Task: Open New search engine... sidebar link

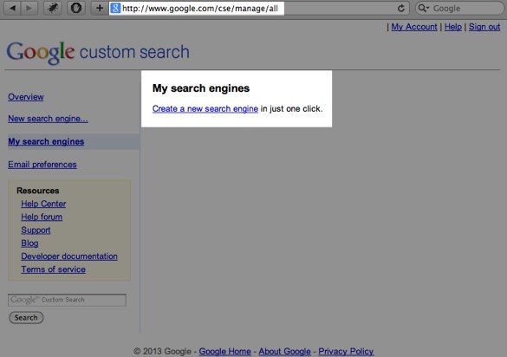Action: click(x=48, y=119)
